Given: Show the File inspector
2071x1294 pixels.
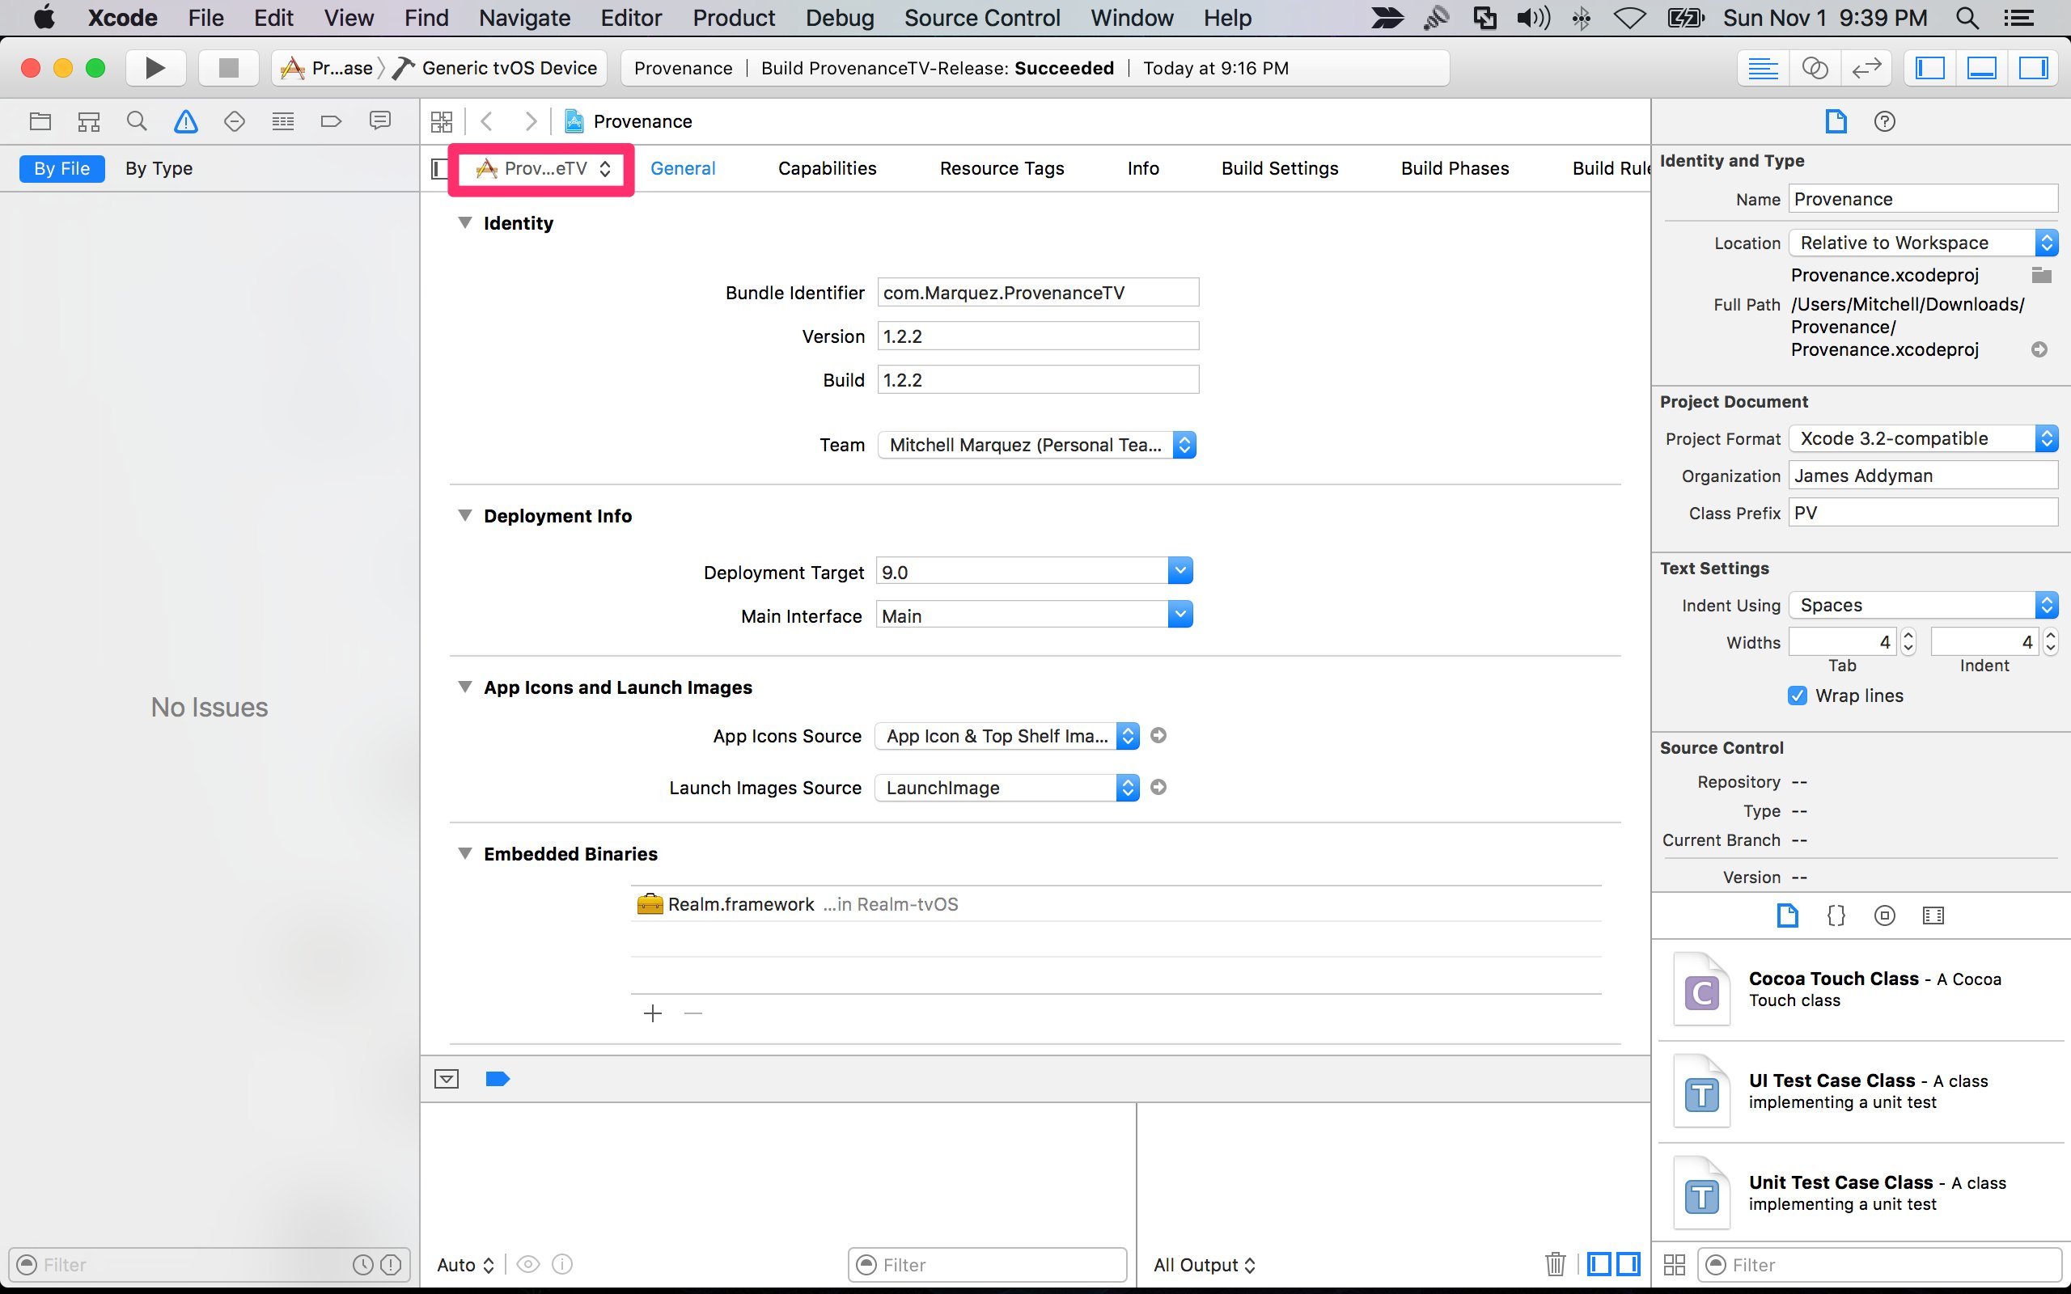Looking at the screenshot, I should click(x=1836, y=121).
